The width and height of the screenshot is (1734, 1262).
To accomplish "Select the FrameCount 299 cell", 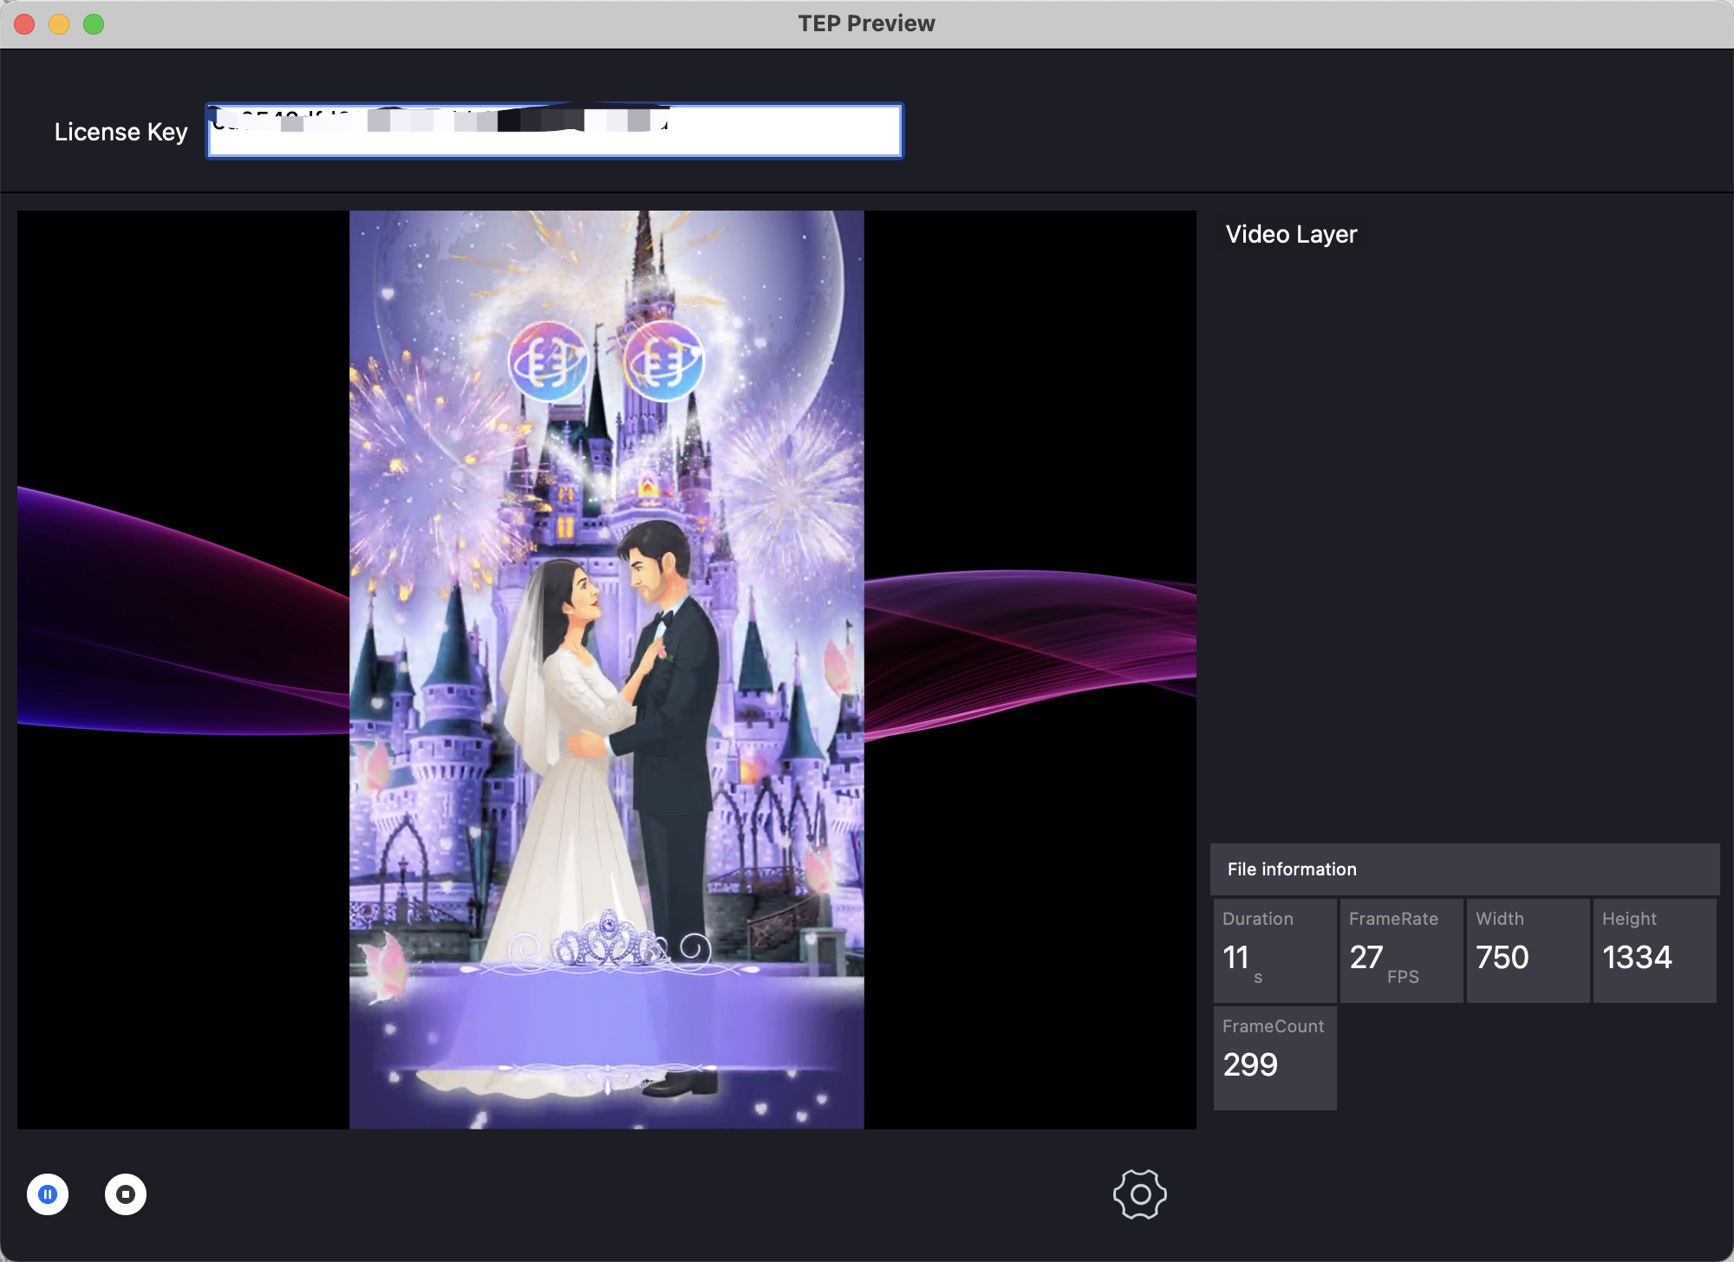I will (1274, 1058).
